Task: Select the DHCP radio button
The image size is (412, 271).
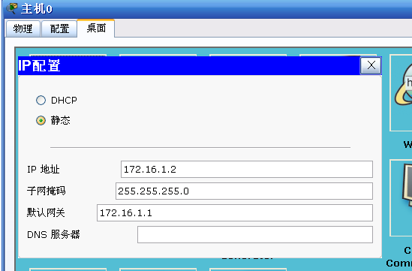Action: pos(41,100)
